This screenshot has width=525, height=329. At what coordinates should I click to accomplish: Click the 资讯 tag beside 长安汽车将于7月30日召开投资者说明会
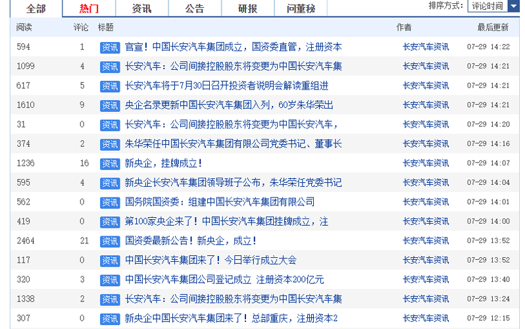(110, 86)
